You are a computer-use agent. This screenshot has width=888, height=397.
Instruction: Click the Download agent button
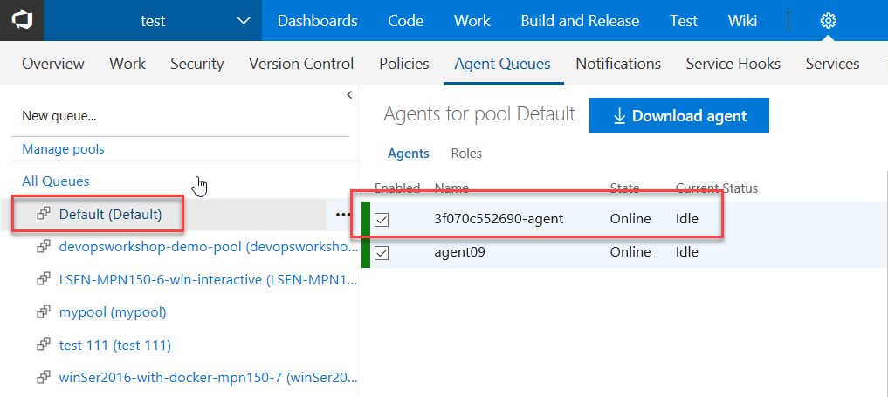click(679, 115)
